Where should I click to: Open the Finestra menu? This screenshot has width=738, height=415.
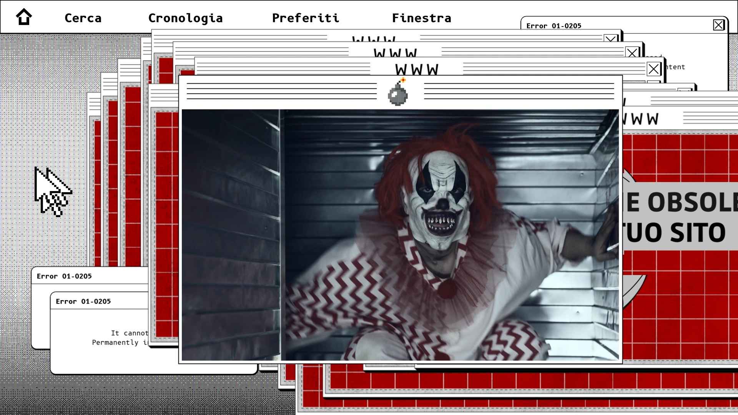[x=422, y=18]
